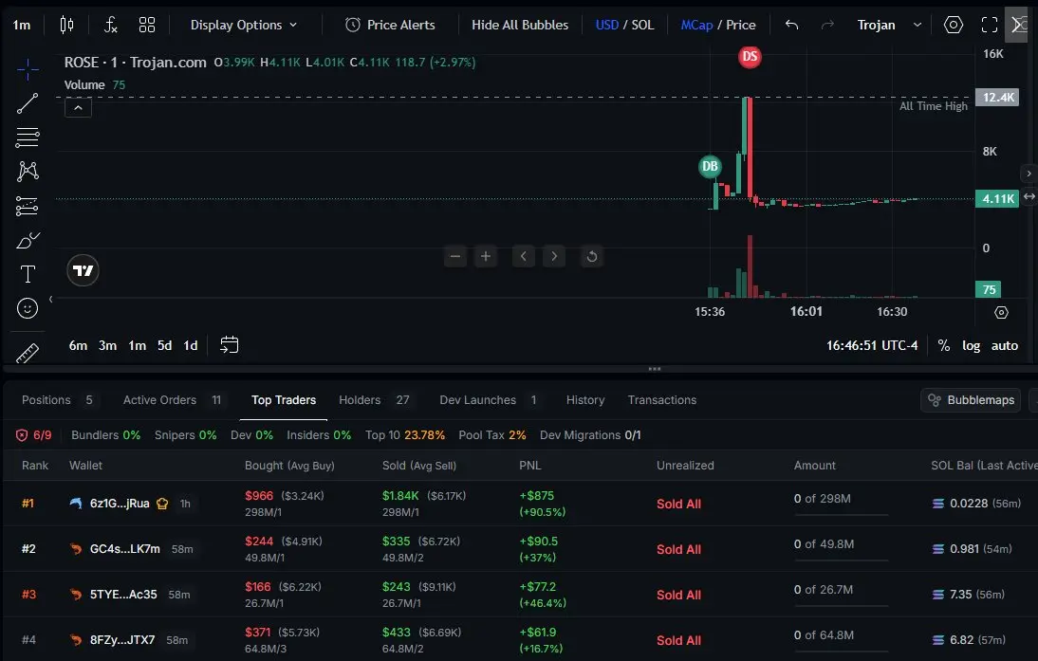1038x661 pixels.
Task: Open Display Options dropdown
Action: point(244,26)
